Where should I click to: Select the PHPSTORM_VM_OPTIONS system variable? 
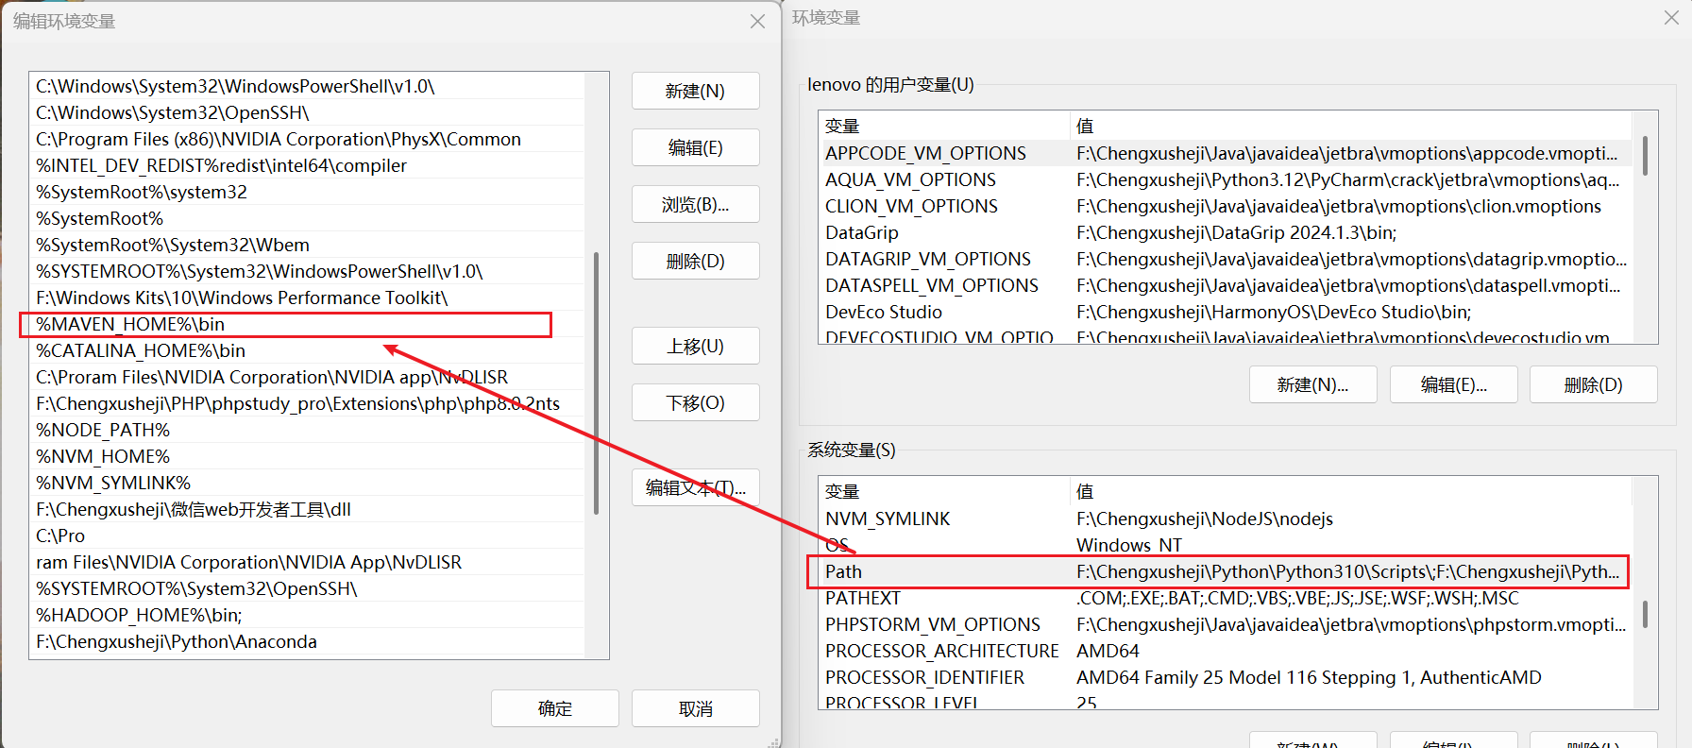[x=1225, y=624]
